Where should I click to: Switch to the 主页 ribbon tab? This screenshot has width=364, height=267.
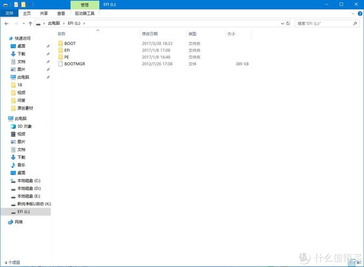[x=27, y=13]
